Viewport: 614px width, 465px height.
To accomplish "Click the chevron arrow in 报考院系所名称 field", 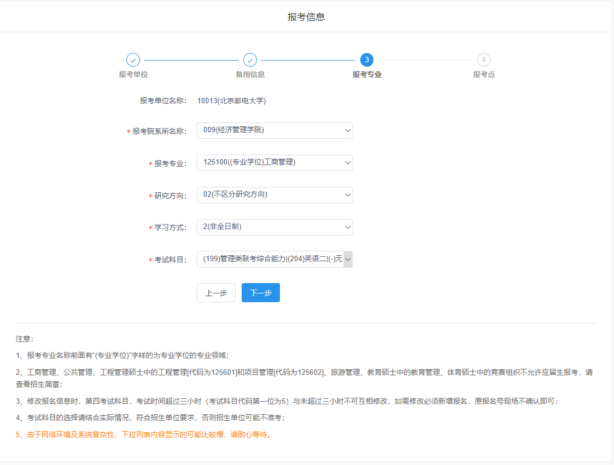I will 347,131.
